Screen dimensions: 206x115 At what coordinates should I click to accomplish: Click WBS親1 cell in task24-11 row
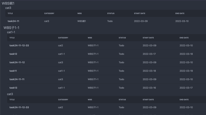(x=82, y=21)
